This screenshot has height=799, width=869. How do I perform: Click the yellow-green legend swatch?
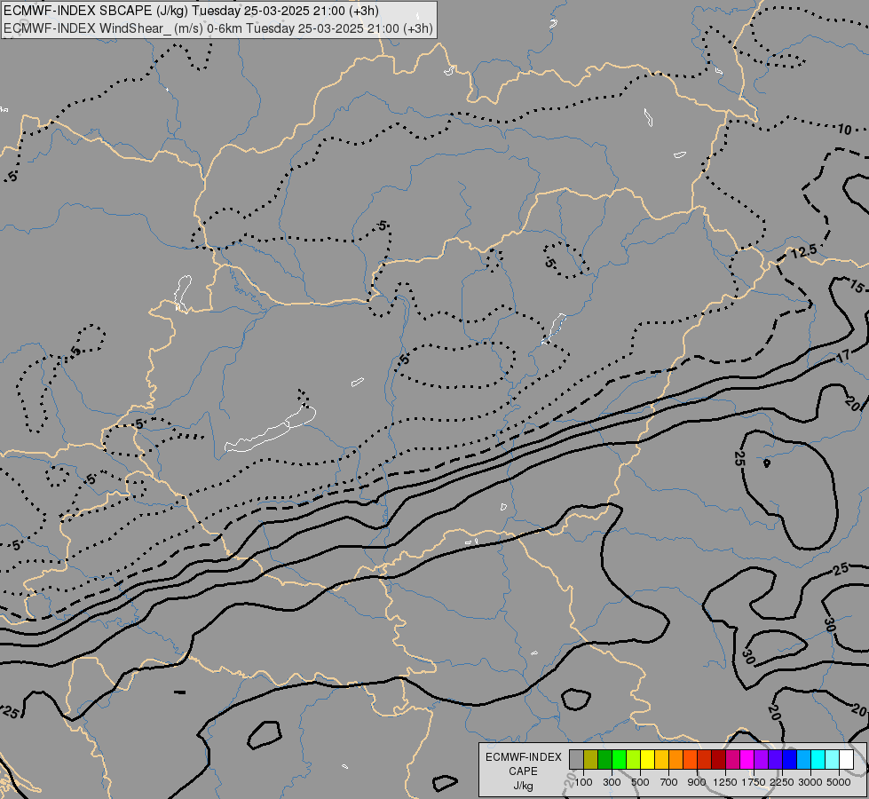634,760
